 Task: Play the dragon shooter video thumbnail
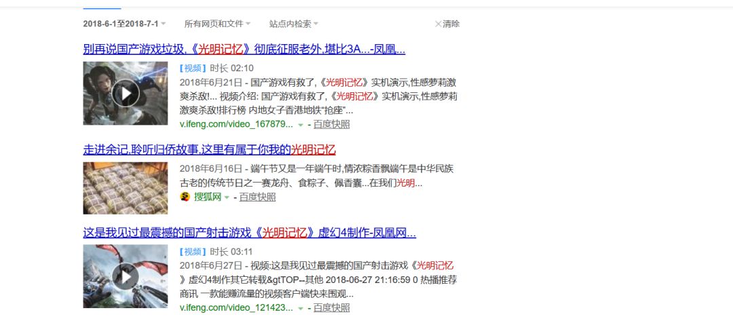(126, 276)
